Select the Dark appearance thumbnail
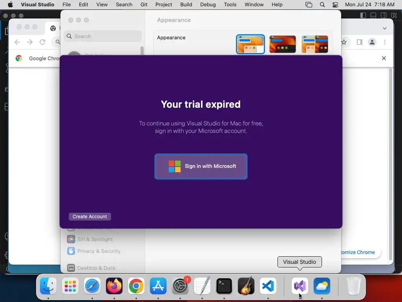402x302 pixels. click(283, 44)
